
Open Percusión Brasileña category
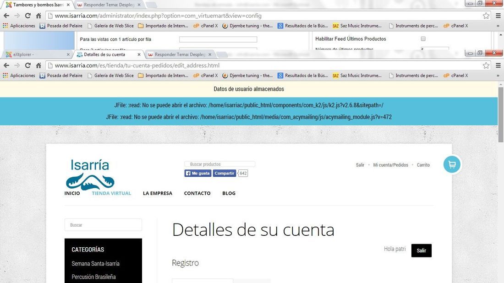pos(93,277)
